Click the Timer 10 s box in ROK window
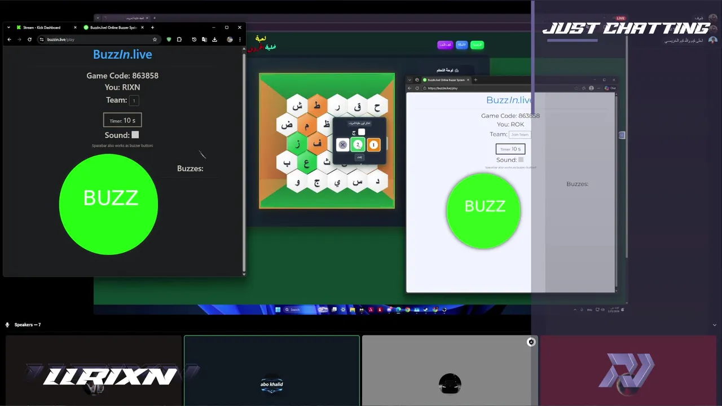The height and width of the screenshot is (406, 722). [510, 149]
